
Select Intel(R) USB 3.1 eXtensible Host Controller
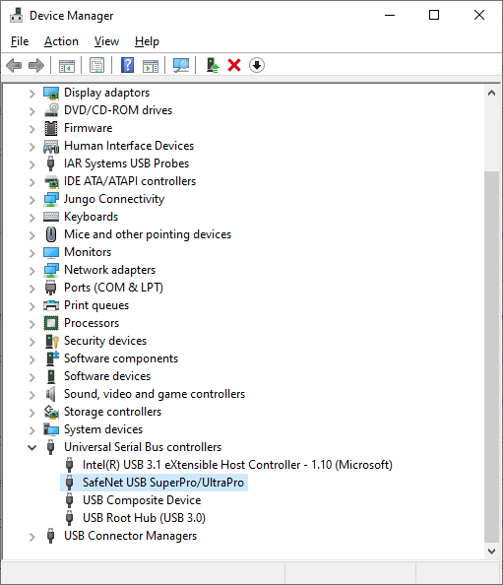(x=237, y=465)
